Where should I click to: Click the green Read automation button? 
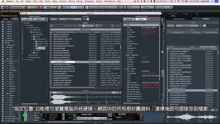coord(36,7)
